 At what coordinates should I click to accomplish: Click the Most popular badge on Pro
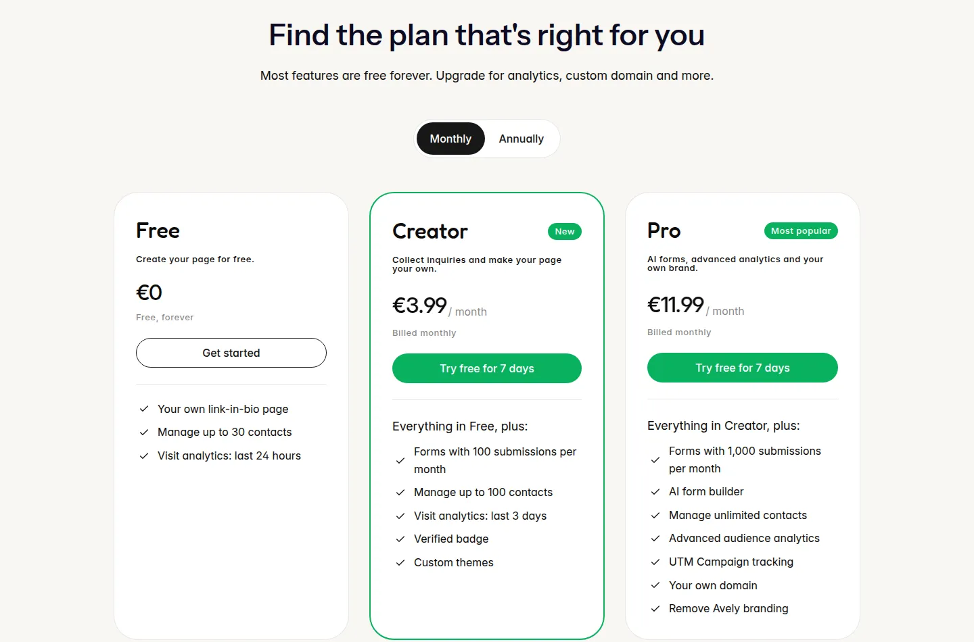pos(801,230)
